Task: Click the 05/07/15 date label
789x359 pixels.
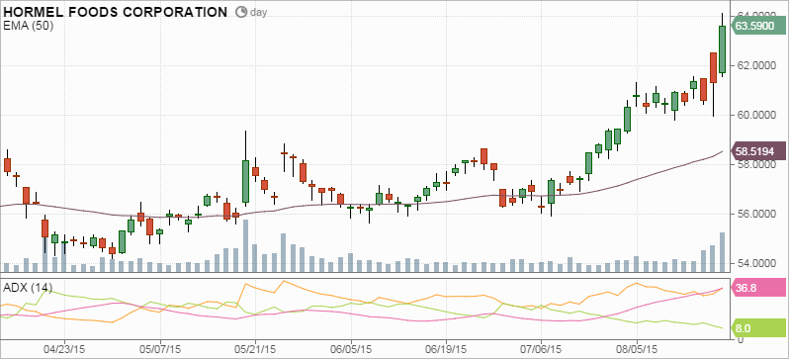Action: [160, 348]
